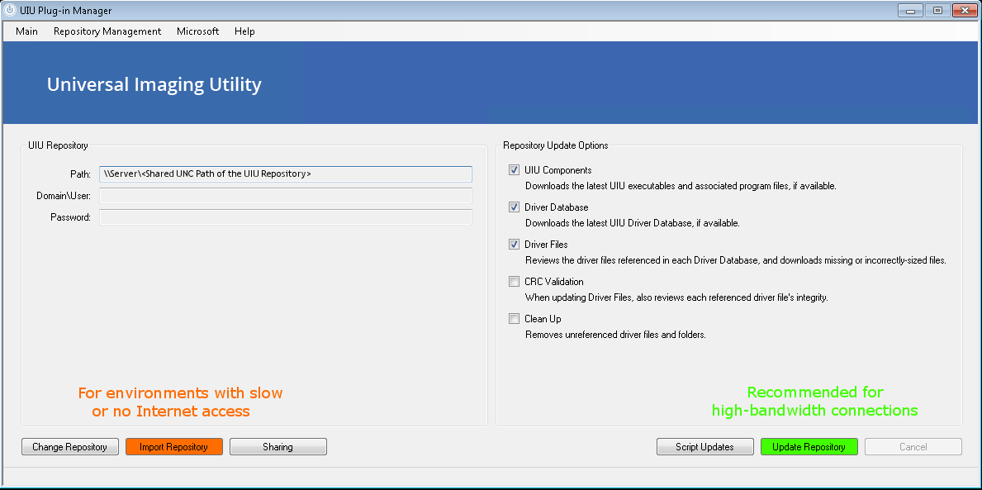Enable the CRC Validation checkbox
This screenshot has width=982, height=490.
515,281
